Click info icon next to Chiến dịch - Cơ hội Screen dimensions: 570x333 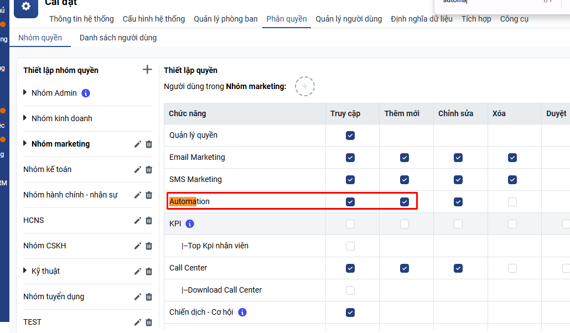[x=242, y=313]
